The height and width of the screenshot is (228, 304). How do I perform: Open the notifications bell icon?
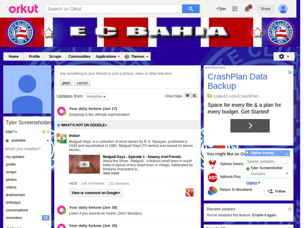pos(247,9)
